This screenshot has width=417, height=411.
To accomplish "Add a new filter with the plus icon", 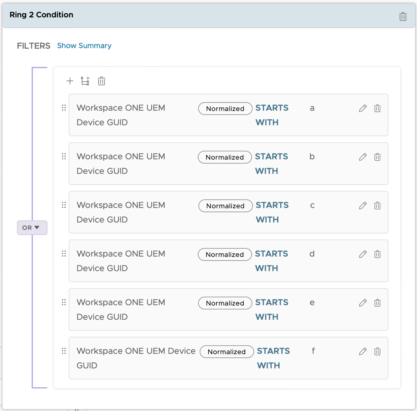I will click(x=70, y=81).
